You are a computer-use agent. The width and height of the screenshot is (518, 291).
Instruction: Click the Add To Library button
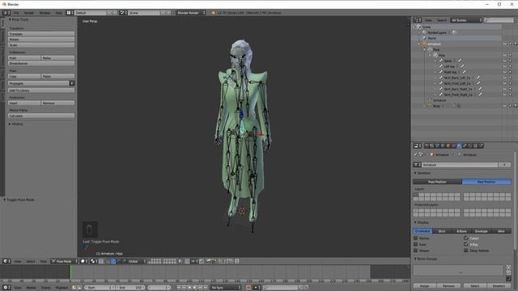coord(41,90)
